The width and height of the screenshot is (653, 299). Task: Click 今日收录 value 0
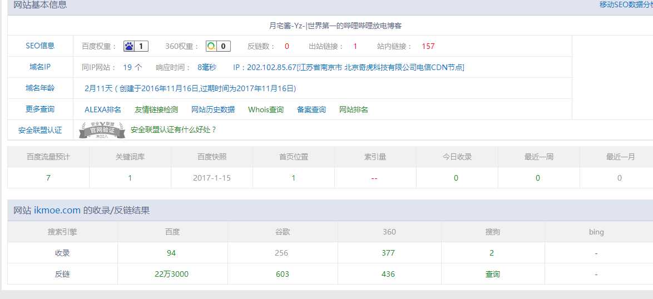click(x=456, y=178)
